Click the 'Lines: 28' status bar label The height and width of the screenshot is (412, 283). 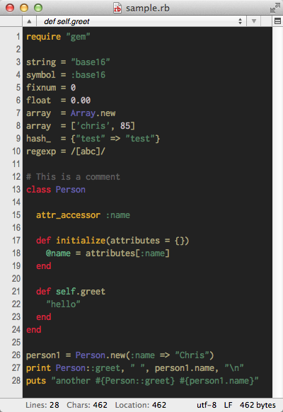point(42,405)
